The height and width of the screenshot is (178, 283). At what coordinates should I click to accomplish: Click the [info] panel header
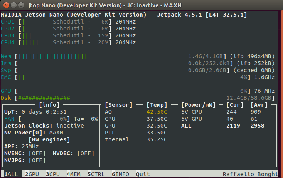point(49,105)
